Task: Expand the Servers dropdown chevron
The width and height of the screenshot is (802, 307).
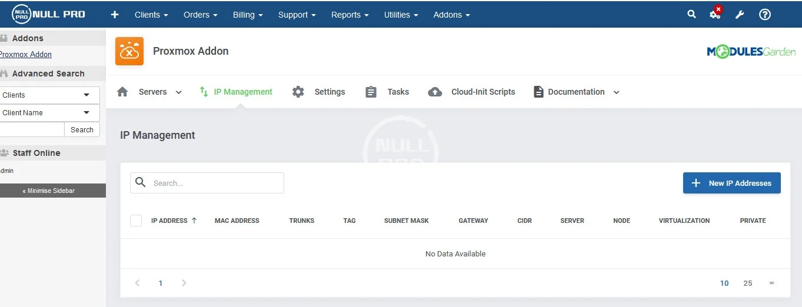Action: (179, 92)
